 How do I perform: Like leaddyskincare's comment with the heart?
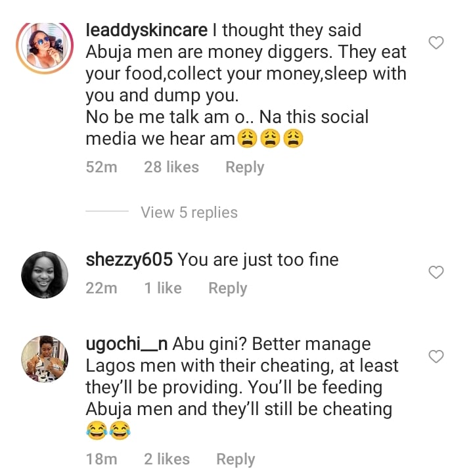click(436, 43)
